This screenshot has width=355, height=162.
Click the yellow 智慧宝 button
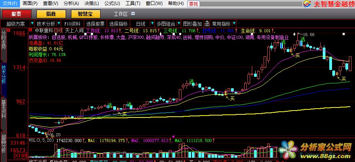click(85, 14)
